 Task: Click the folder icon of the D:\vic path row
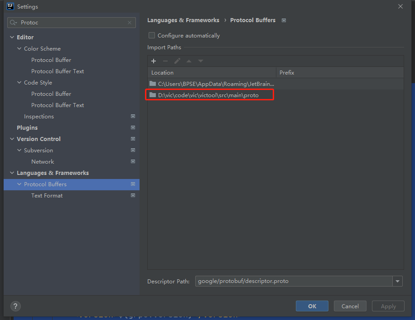[153, 95]
